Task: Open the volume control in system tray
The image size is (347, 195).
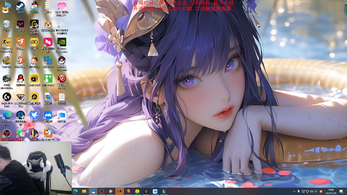Action: click(312, 192)
